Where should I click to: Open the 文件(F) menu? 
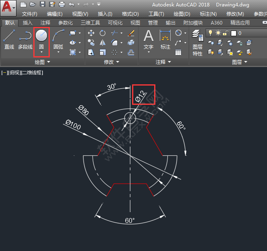[30, 14]
